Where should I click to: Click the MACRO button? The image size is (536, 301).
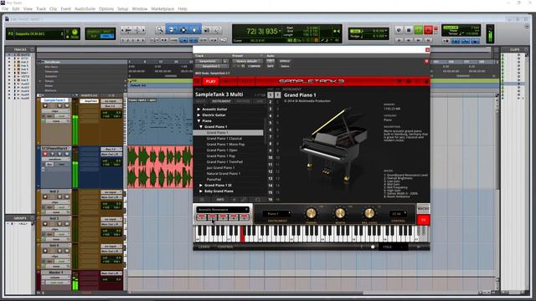tap(423, 208)
